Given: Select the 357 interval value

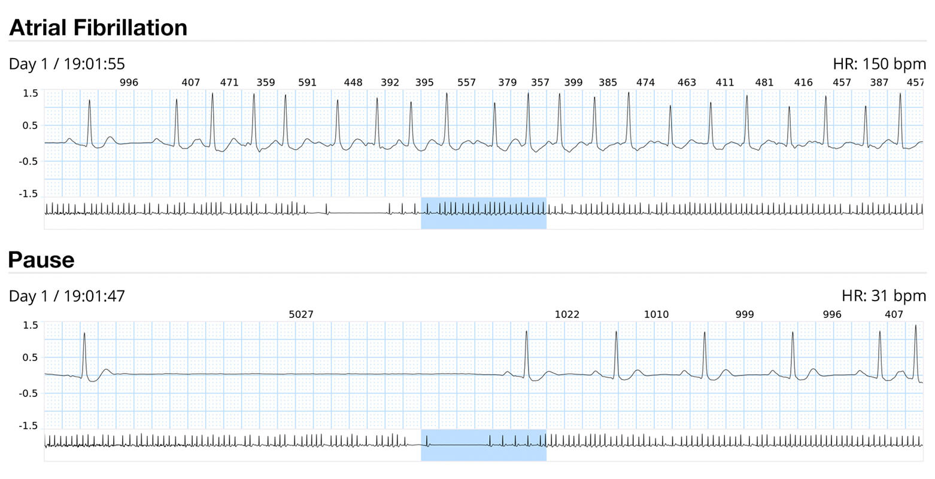Looking at the screenshot, I should pyautogui.click(x=540, y=83).
